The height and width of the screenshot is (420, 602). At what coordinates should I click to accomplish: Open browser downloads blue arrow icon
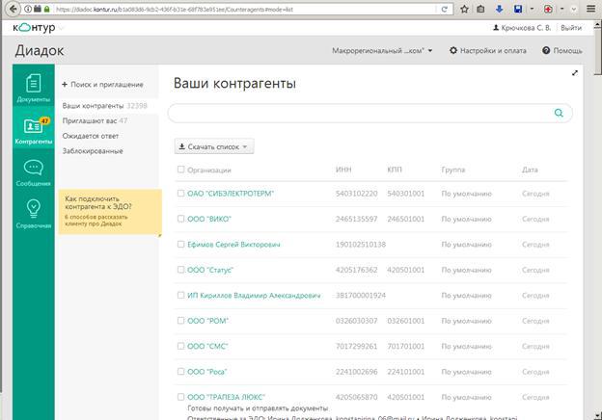[x=499, y=9]
